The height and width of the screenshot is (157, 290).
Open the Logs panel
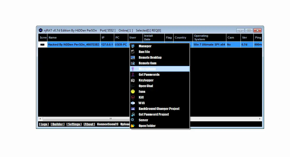(x=44, y=124)
